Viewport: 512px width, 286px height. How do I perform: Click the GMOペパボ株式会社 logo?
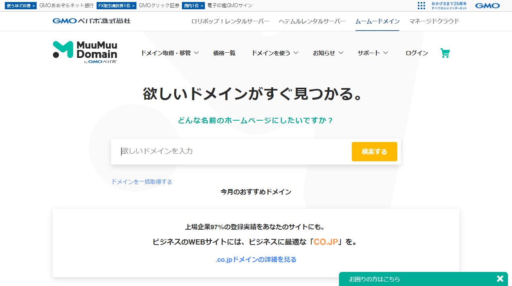pos(91,21)
